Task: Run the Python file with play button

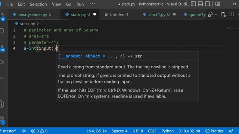Action: [211, 14]
